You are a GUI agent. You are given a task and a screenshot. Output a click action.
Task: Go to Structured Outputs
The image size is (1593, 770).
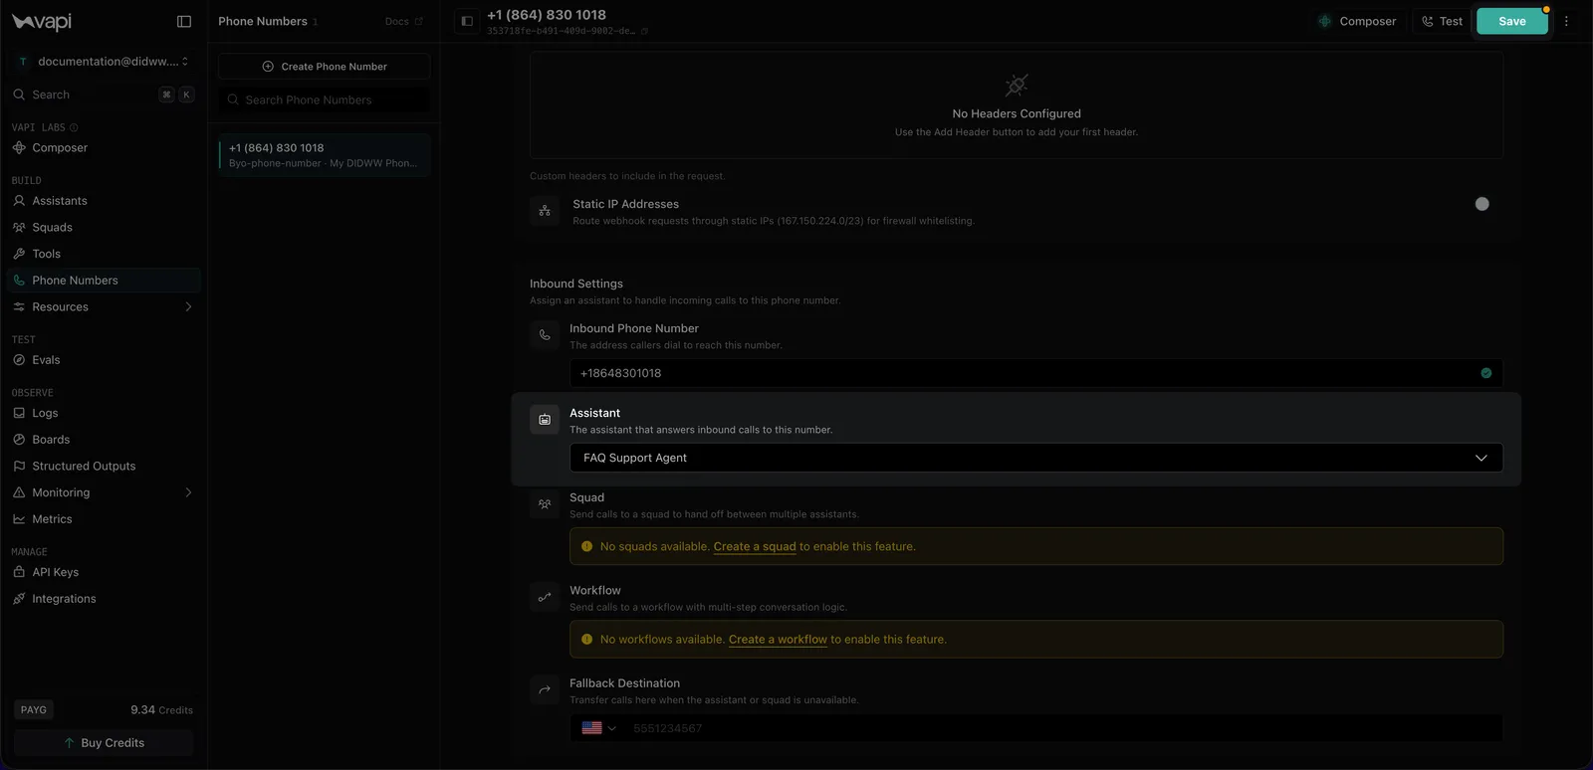tap(104, 467)
